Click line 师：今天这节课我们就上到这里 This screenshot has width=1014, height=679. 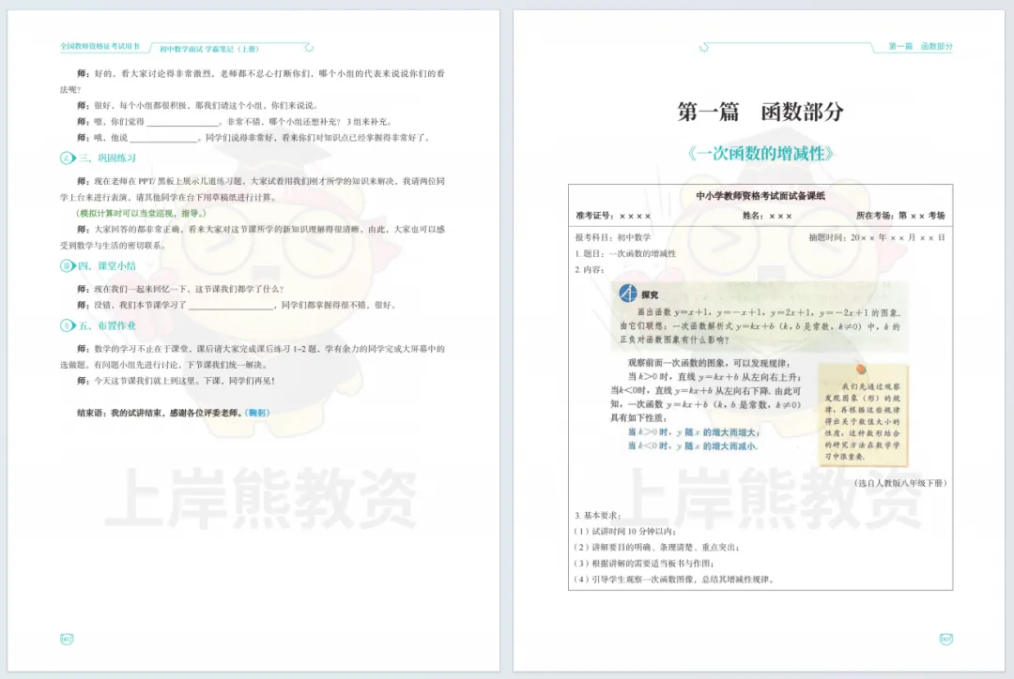[177, 381]
